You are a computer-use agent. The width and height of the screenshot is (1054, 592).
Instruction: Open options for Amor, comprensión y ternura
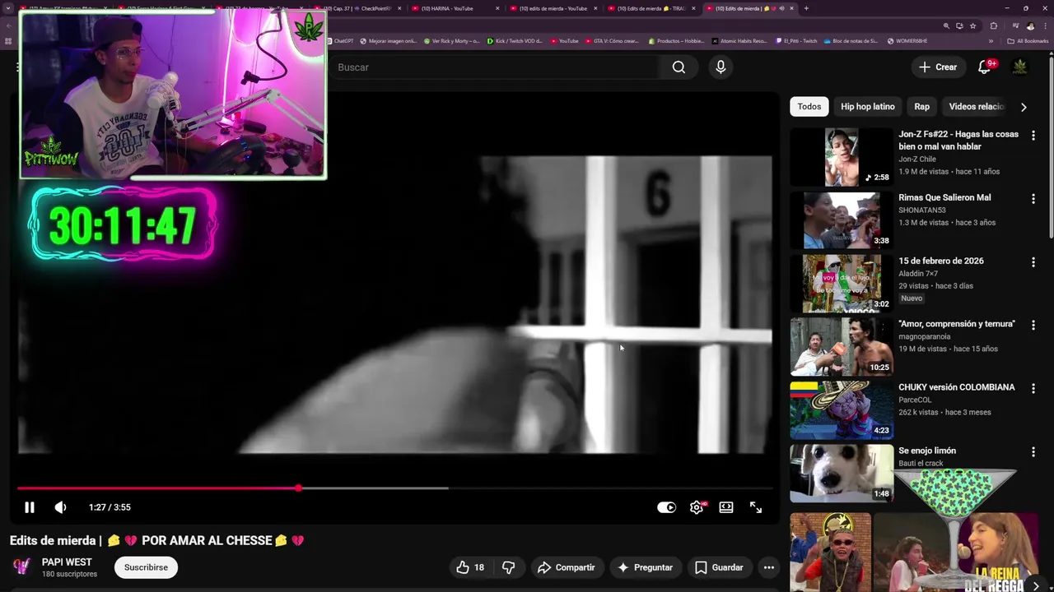point(1033,325)
